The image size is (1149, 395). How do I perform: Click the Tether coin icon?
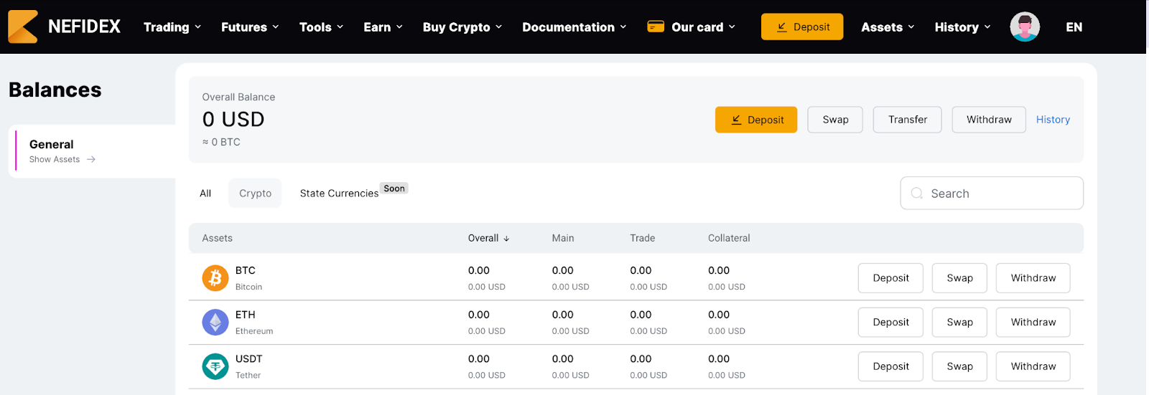click(x=215, y=366)
